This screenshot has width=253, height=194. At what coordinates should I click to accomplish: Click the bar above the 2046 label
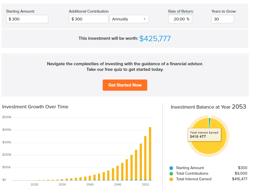click(x=118, y=173)
